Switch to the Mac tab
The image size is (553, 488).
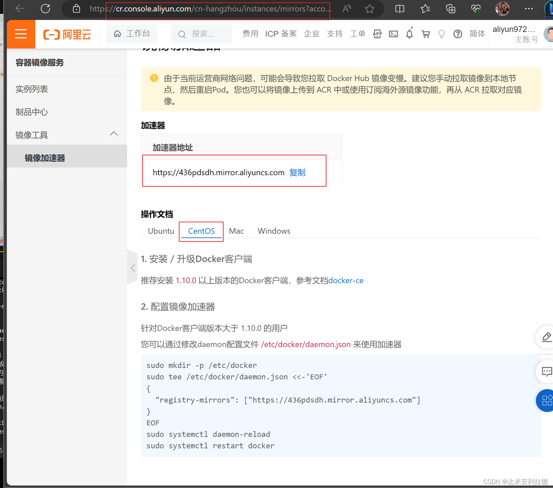pos(236,231)
